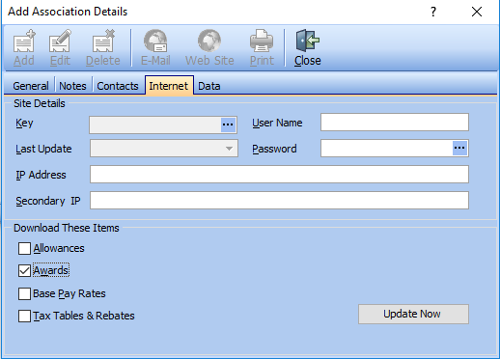Click the IP Address input field
The height and width of the screenshot is (359, 500).
[279, 175]
